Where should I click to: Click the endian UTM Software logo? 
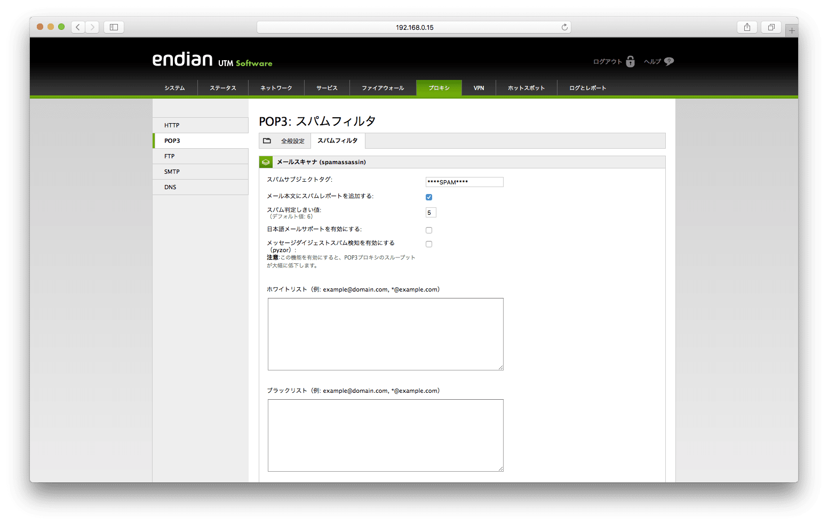212,60
